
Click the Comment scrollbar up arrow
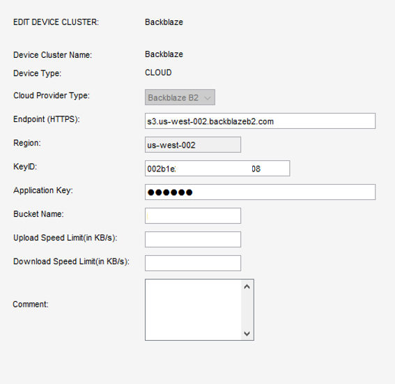[247, 286]
